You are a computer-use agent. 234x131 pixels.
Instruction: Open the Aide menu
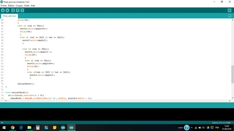point(33,6)
